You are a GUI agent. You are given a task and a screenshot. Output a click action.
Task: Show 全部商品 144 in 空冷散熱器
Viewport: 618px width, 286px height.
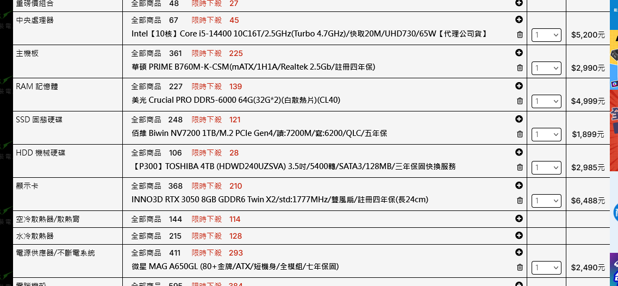click(157, 219)
